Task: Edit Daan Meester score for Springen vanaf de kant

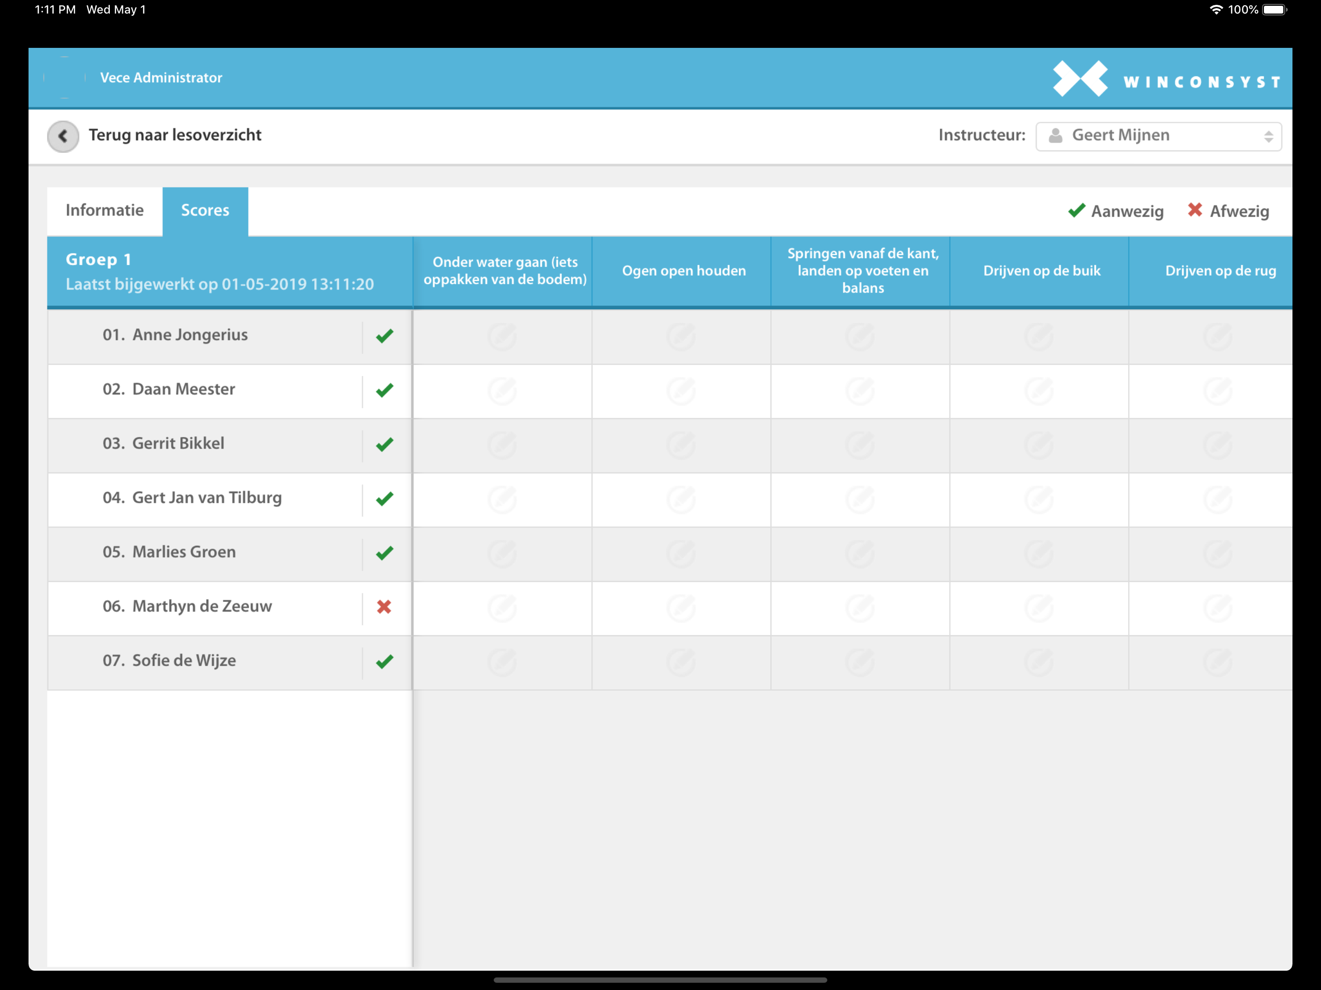Action: point(860,391)
